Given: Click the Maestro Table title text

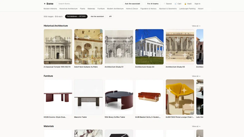Looking at the screenshot, I should pyautogui.click(x=81, y=117).
